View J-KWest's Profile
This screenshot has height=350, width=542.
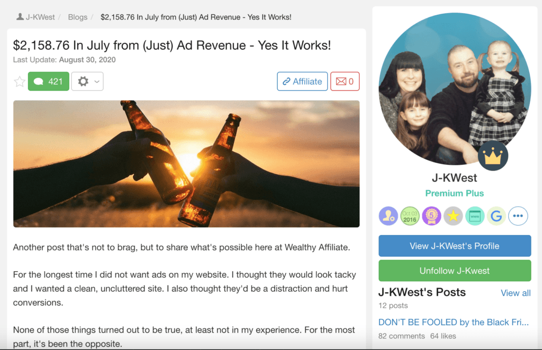click(455, 246)
